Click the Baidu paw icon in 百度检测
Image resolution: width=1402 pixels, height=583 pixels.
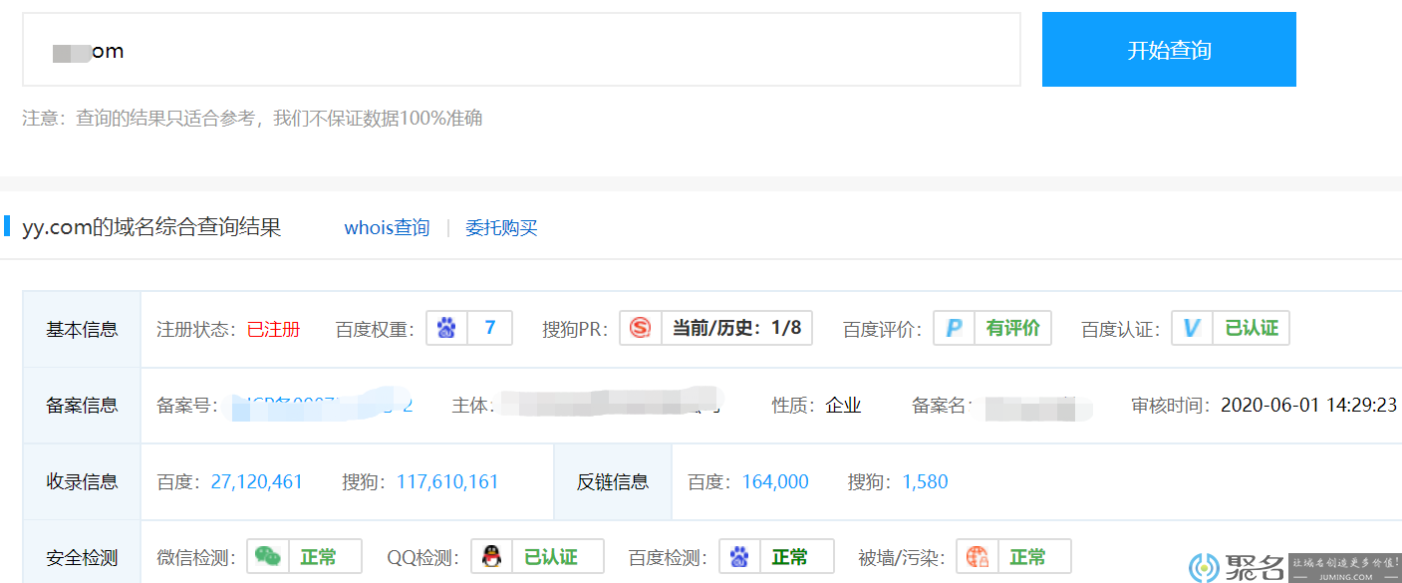pyautogui.click(x=739, y=556)
